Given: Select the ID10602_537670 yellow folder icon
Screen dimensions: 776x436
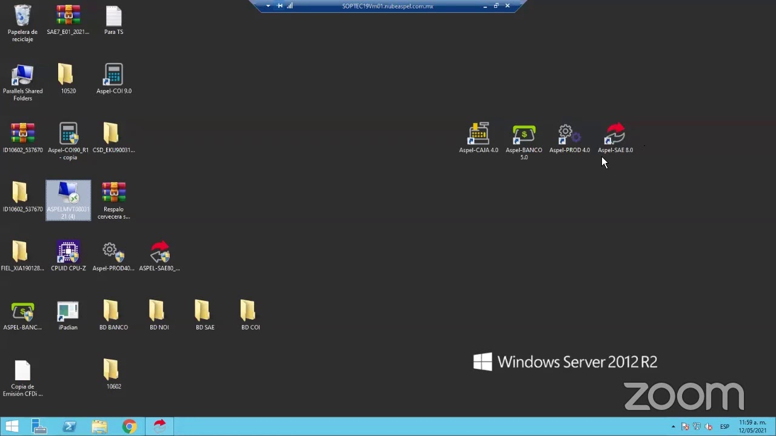Looking at the screenshot, I should tap(22, 197).
